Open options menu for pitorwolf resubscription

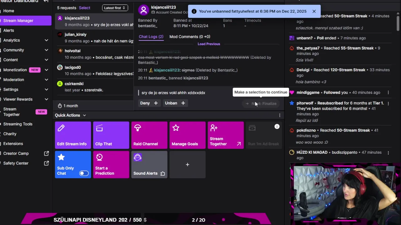[388, 103]
